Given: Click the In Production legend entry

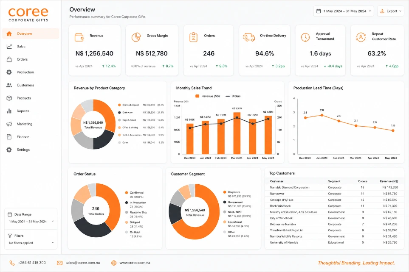Looking at the screenshot, I should (x=135, y=205).
